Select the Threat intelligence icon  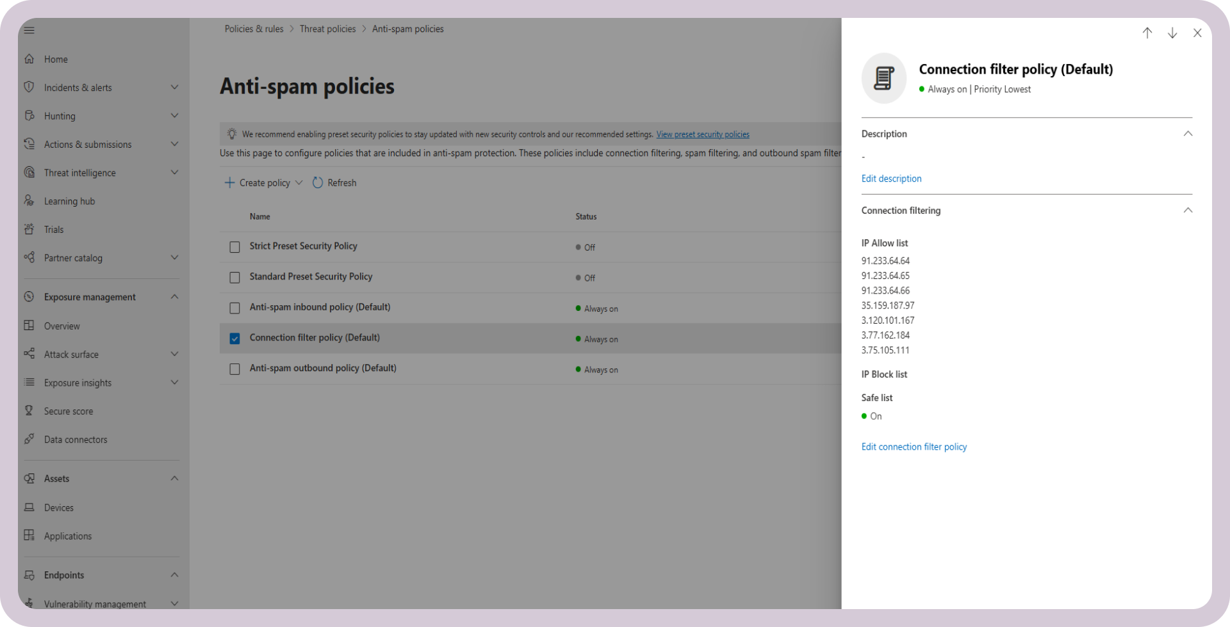pos(29,172)
